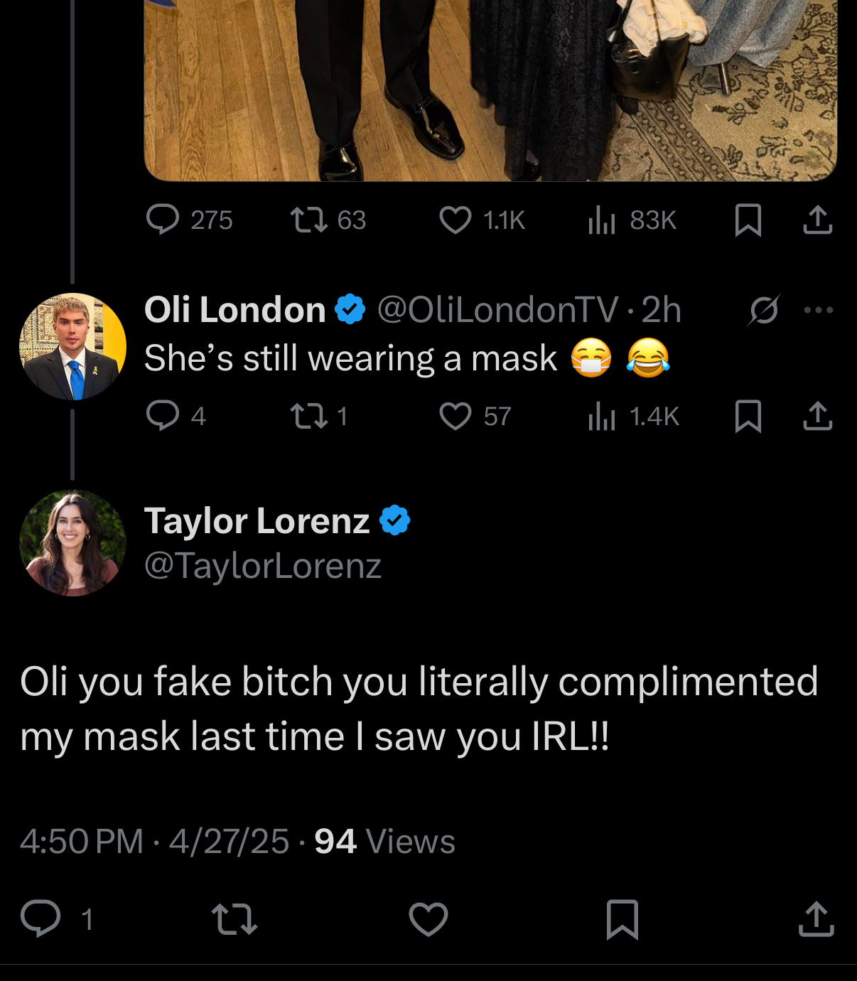
Task: Open Taylor Lorenz's profile picture
Action: [72, 542]
